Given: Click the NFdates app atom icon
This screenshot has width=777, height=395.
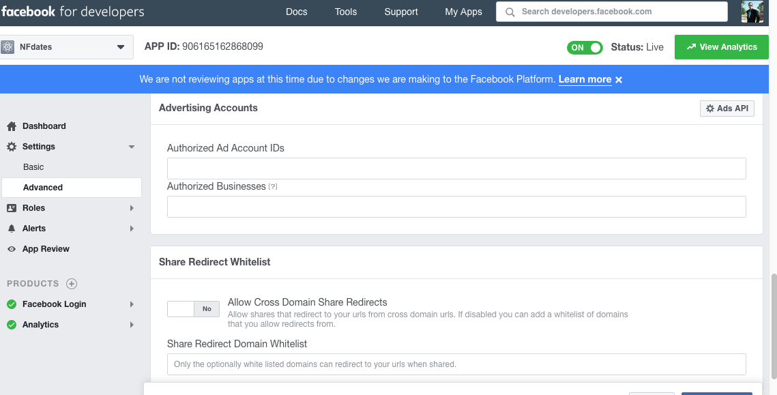Looking at the screenshot, I should (x=8, y=47).
